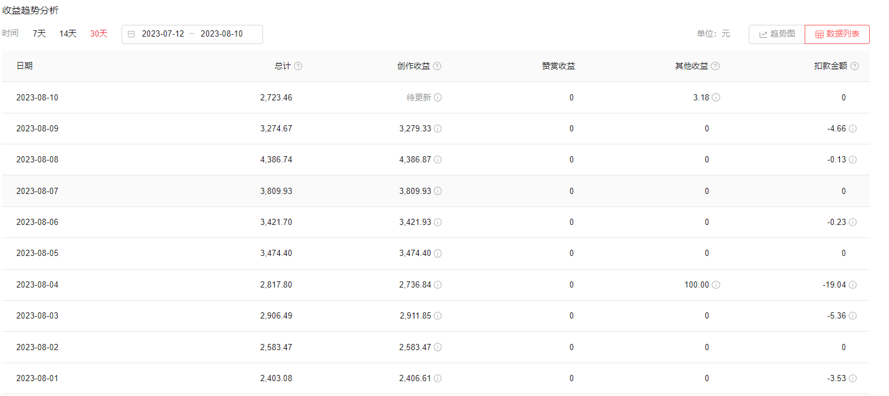Open end date 2023-08-10 picker
The width and height of the screenshot is (889, 396).
coord(221,34)
